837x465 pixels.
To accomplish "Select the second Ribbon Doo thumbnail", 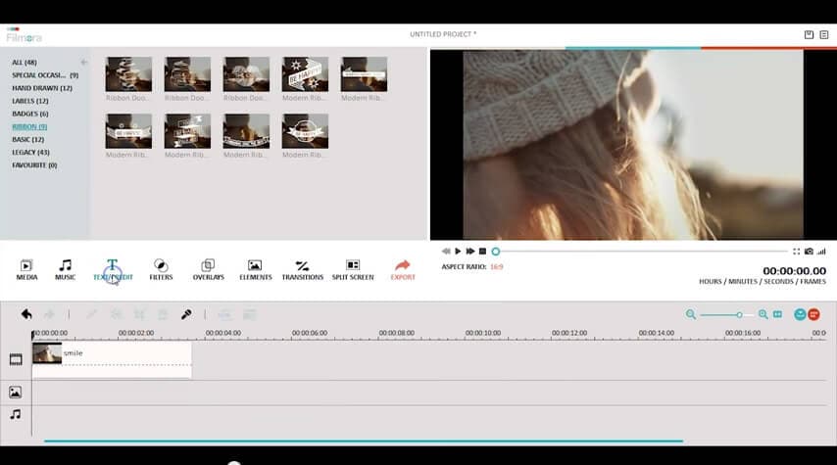I will coord(187,74).
